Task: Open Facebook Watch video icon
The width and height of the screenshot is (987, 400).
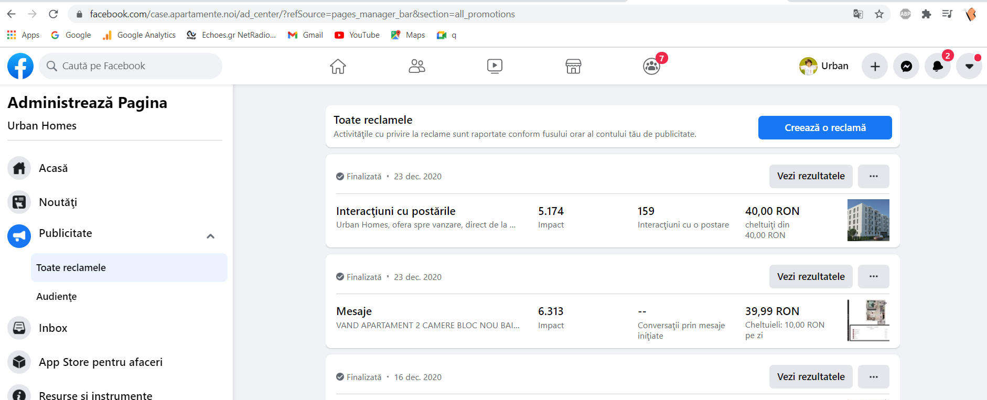Action: (x=495, y=66)
